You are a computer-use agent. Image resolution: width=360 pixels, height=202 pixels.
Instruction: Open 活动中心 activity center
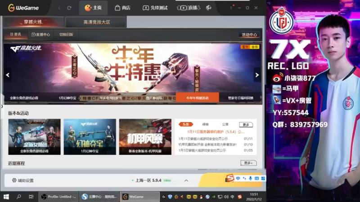pos(249,35)
